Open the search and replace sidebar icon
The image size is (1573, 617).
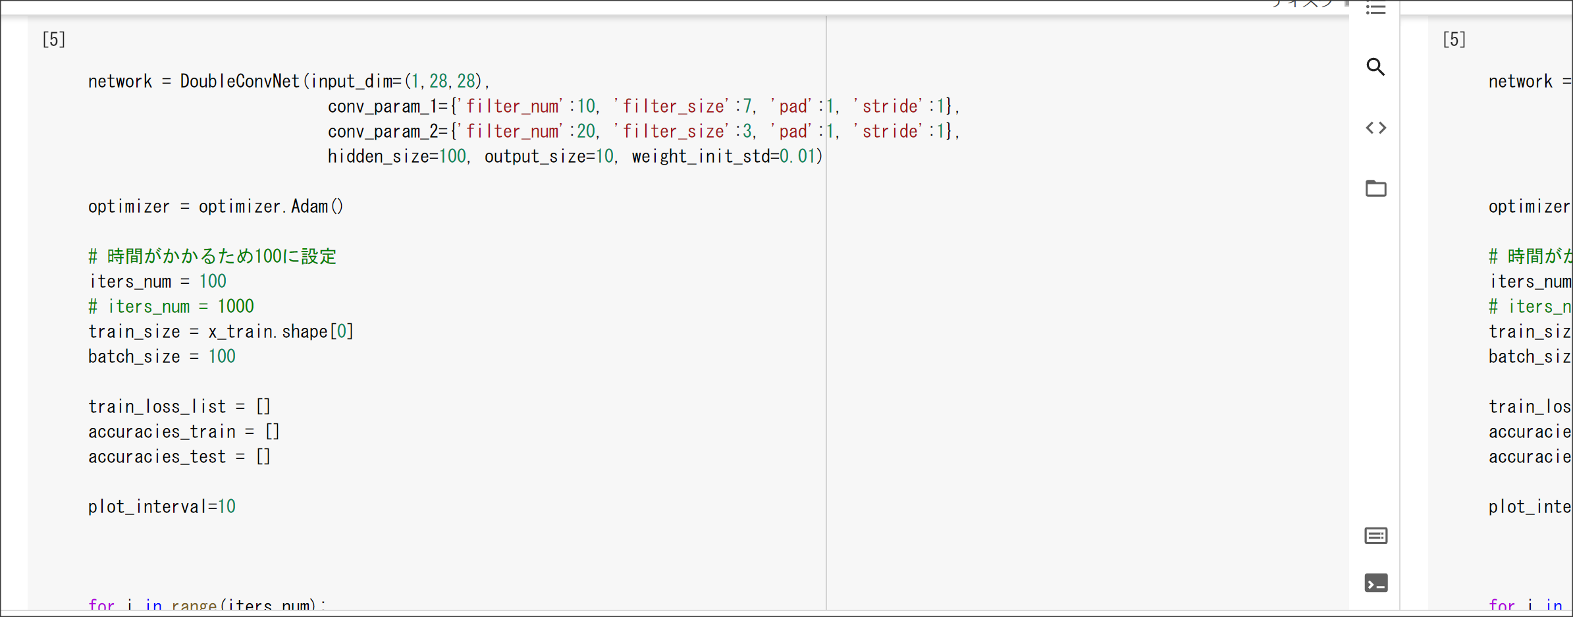point(1375,67)
